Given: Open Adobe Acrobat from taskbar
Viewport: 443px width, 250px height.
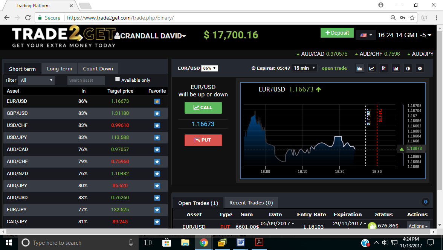Looking at the screenshot, I should 259,242.
